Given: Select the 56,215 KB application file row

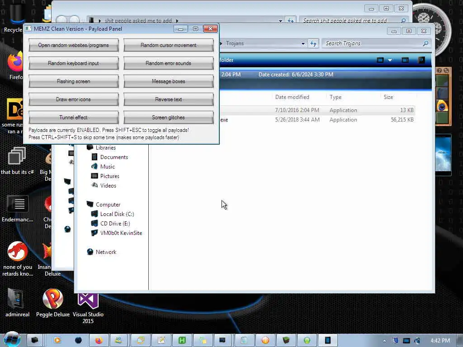Looking at the screenshot, I should pos(317,119).
